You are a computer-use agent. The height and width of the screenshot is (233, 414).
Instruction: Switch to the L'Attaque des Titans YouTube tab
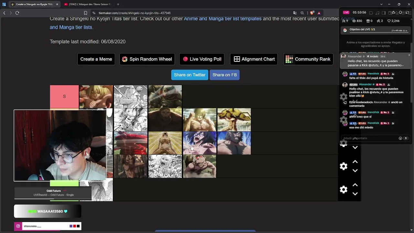[87, 4]
